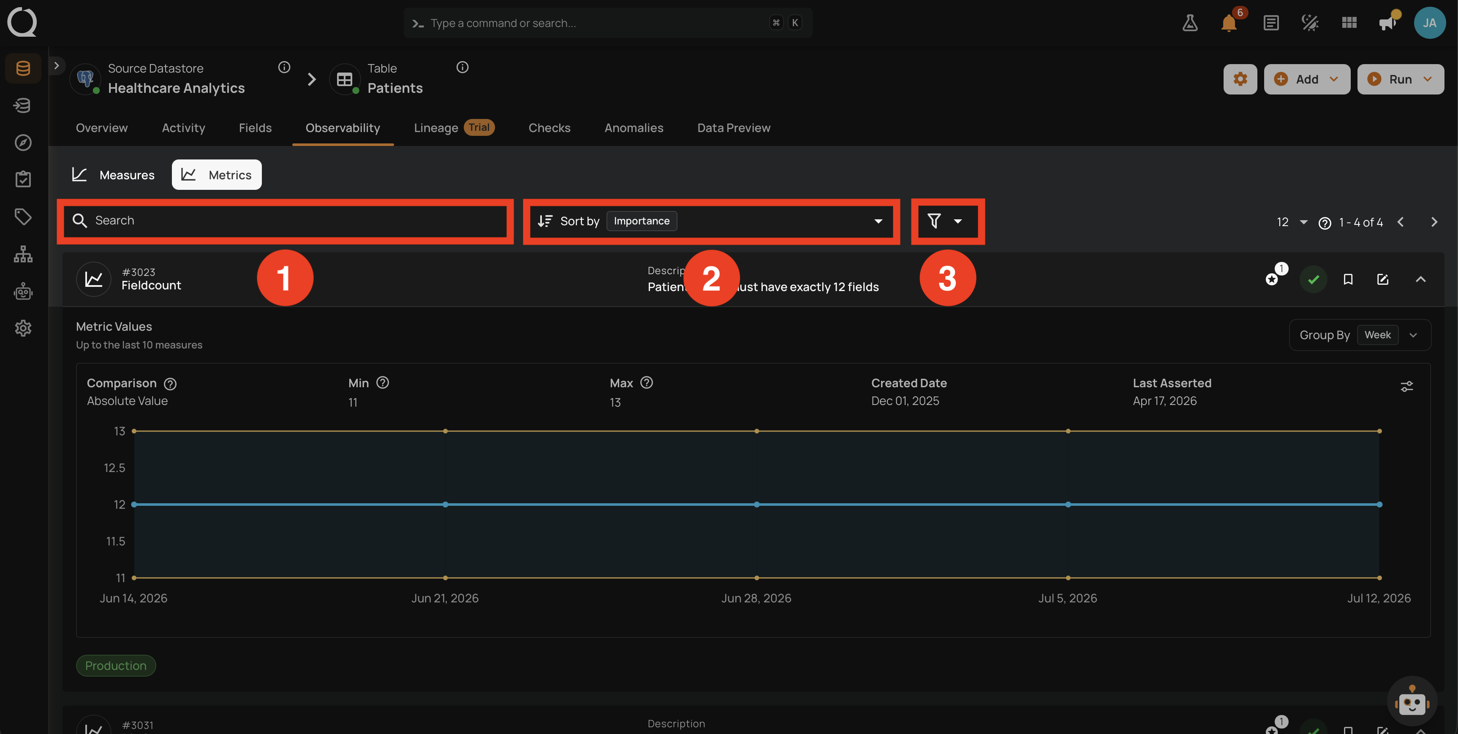Go to next page of results

point(1434,222)
